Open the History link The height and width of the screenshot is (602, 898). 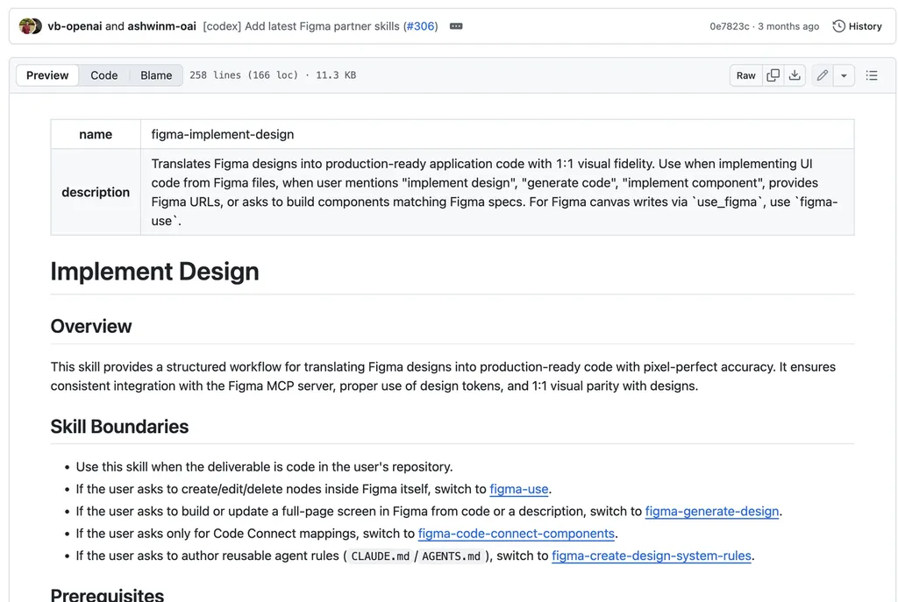[858, 26]
